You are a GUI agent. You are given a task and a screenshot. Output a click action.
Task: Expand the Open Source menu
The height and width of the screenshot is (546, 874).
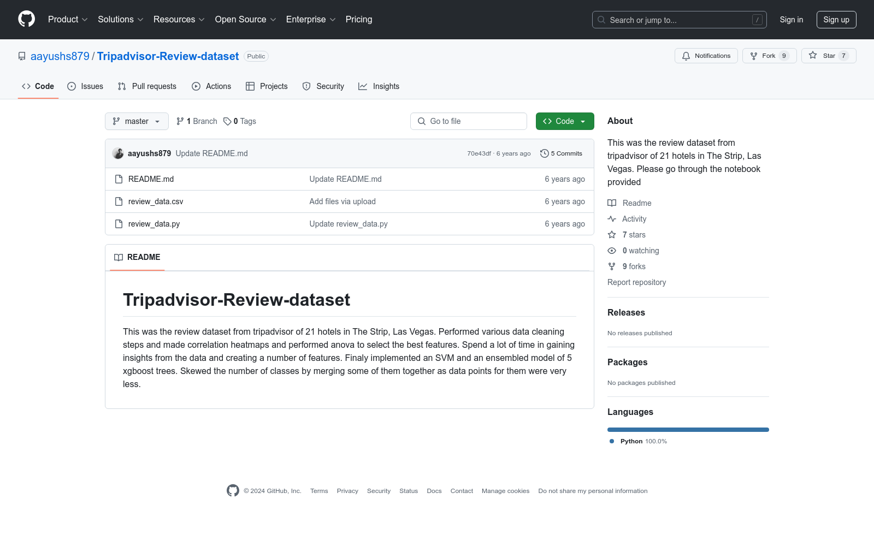click(246, 20)
